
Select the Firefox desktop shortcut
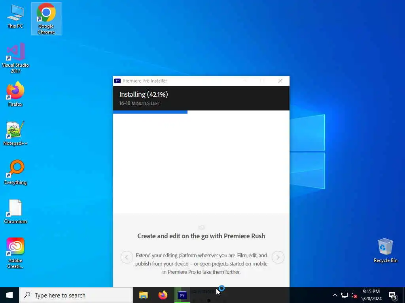click(x=15, y=94)
